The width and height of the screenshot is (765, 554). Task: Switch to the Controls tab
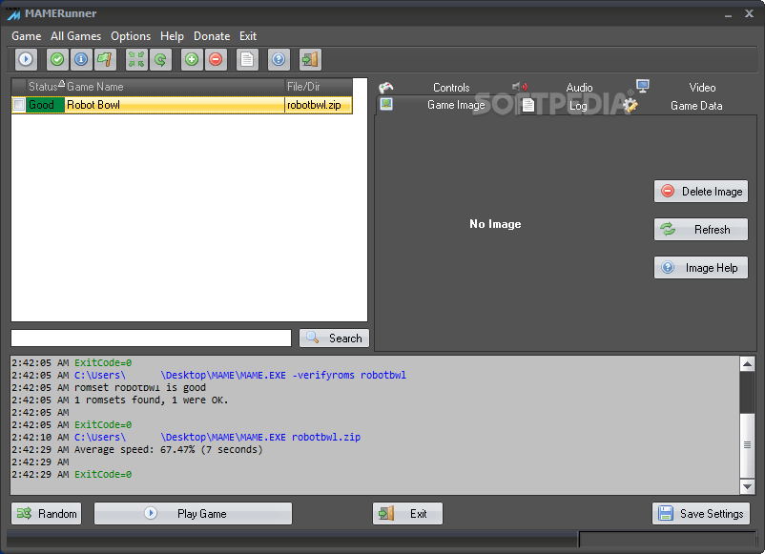coord(451,88)
